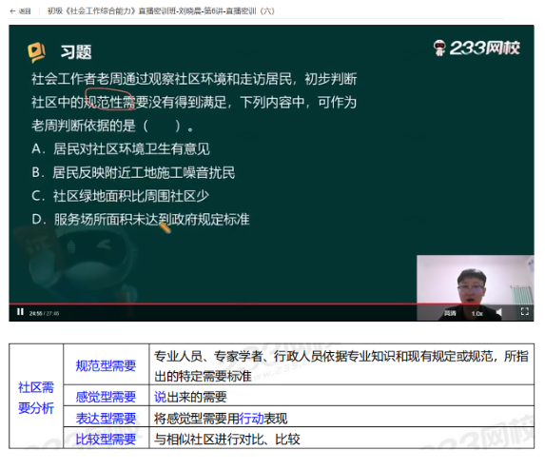Mute the video volume speaker icon
Viewport: 545px width, 470px height.
(499, 312)
